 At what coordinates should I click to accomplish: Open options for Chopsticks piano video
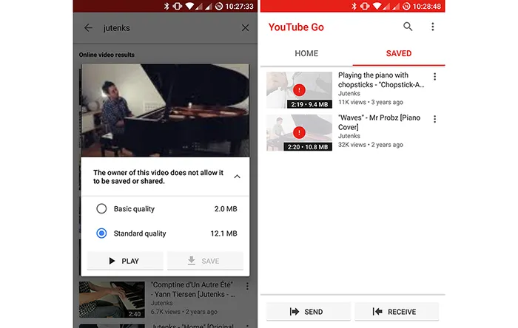[434, 77]
